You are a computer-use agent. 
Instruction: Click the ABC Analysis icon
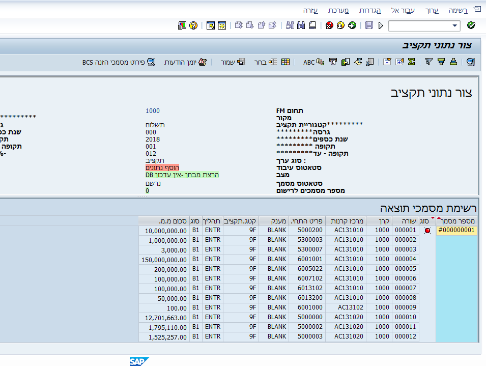click(x=313, y=62)
